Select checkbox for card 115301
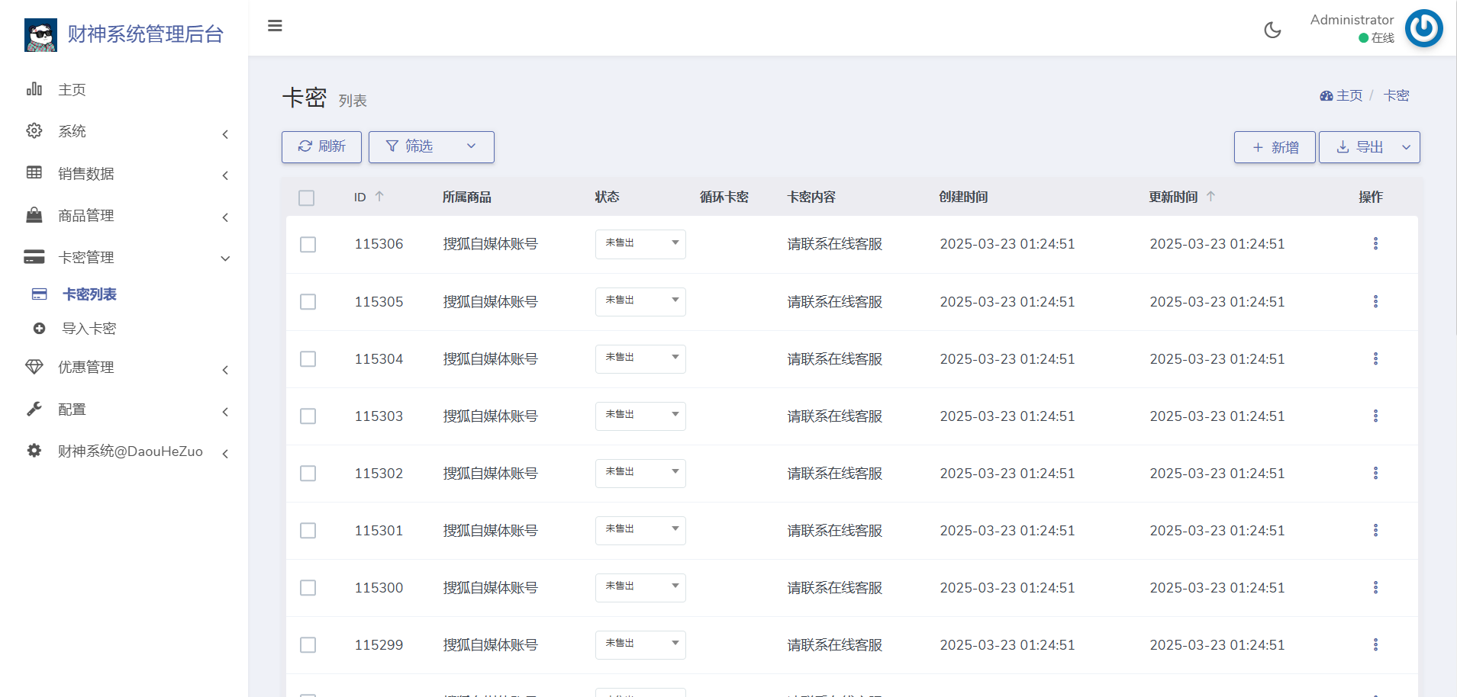The width and height of the screenshot is (1457, 697). [308, 531]
